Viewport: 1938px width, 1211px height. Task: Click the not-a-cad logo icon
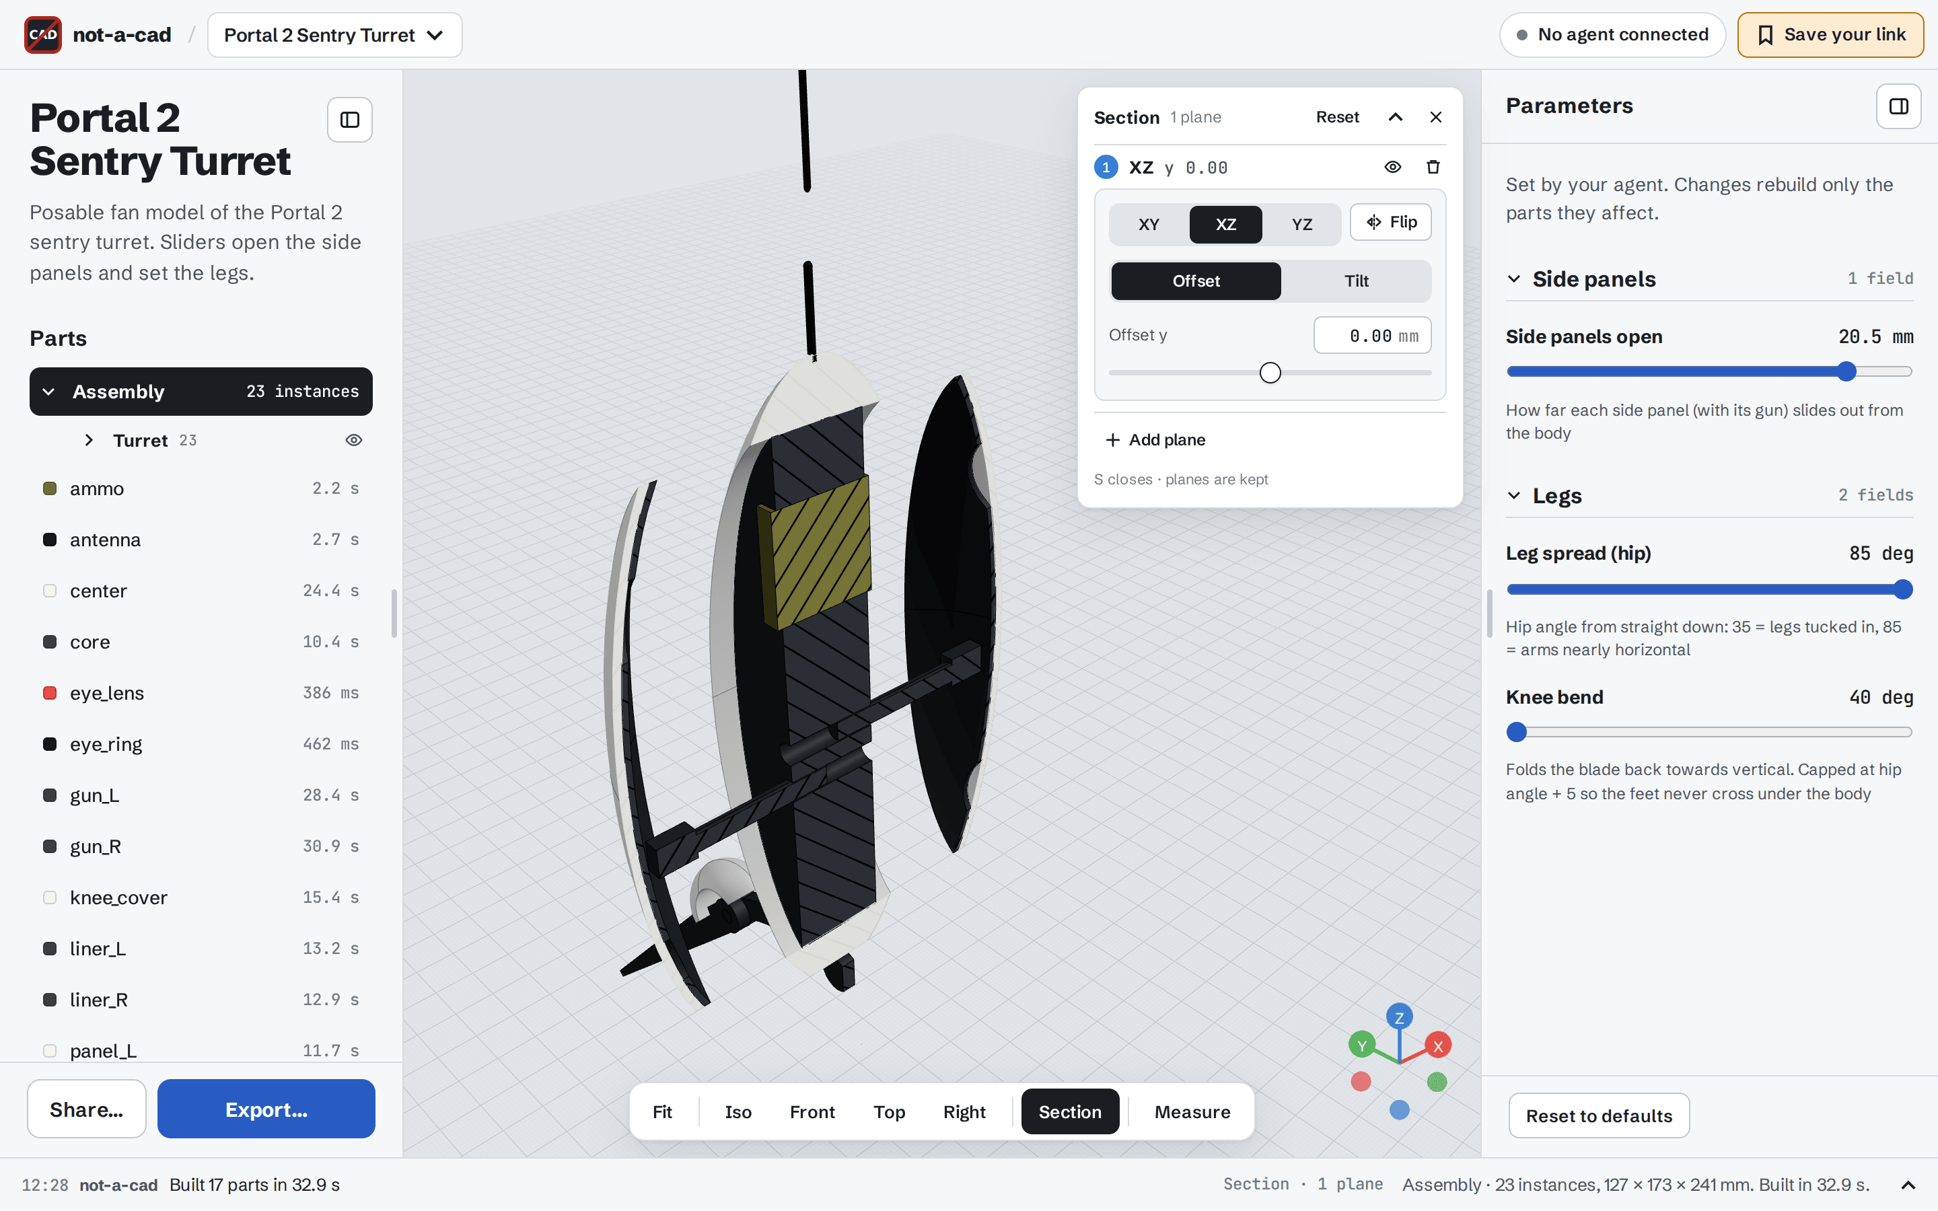tap(43, 34)
